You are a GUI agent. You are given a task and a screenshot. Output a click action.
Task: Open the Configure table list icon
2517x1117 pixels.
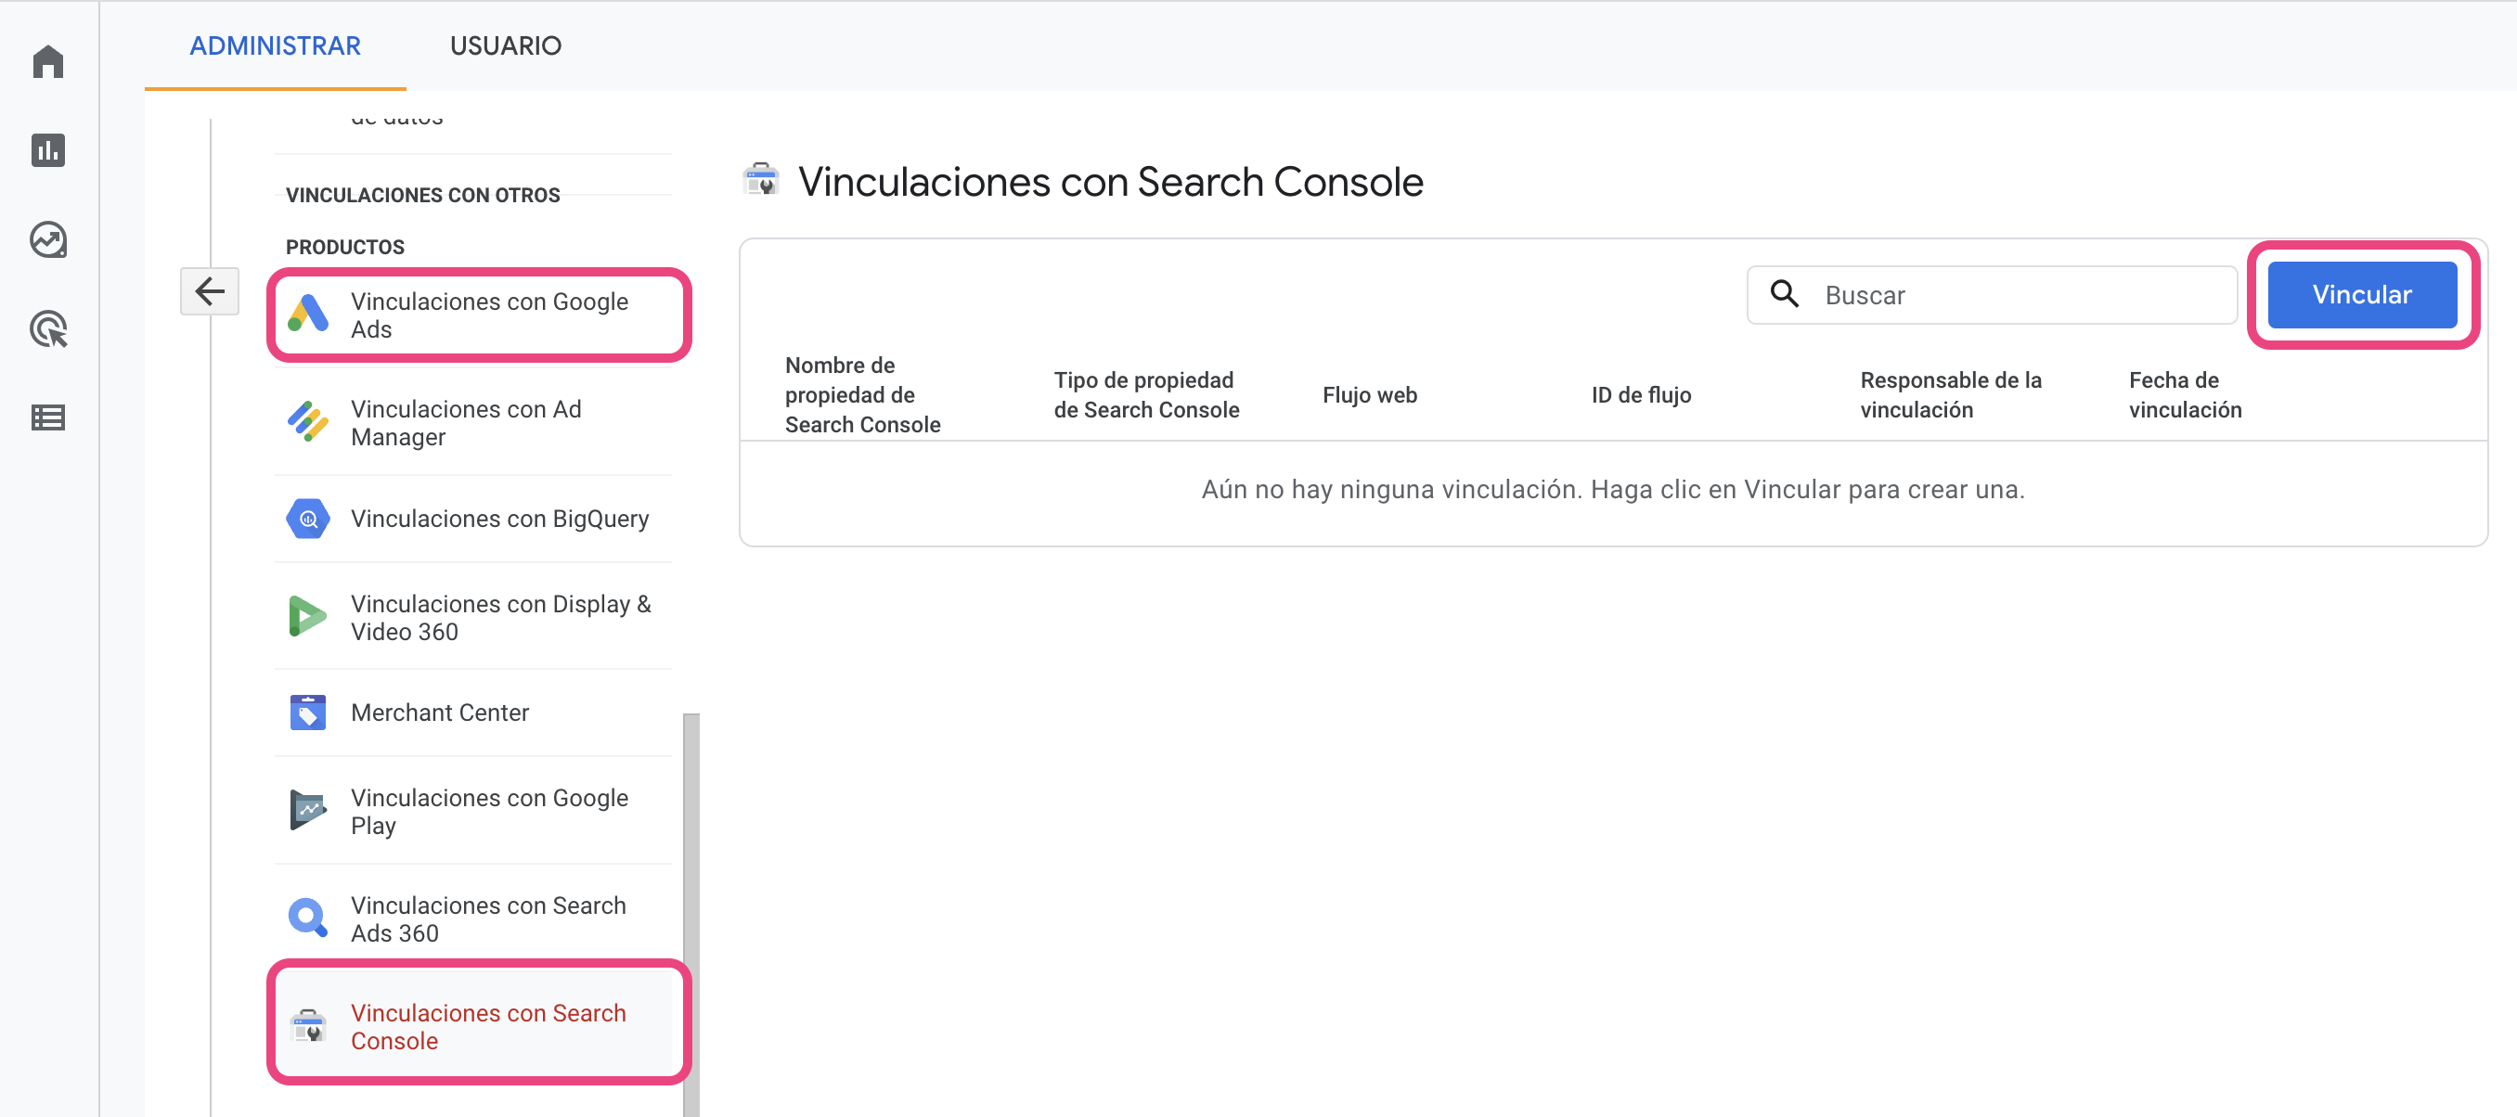pyautogui.click(x=48, y=417)
